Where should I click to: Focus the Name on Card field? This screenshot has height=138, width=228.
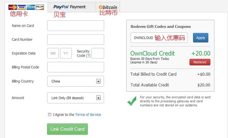pyautogui.click(x=76, y=25)
